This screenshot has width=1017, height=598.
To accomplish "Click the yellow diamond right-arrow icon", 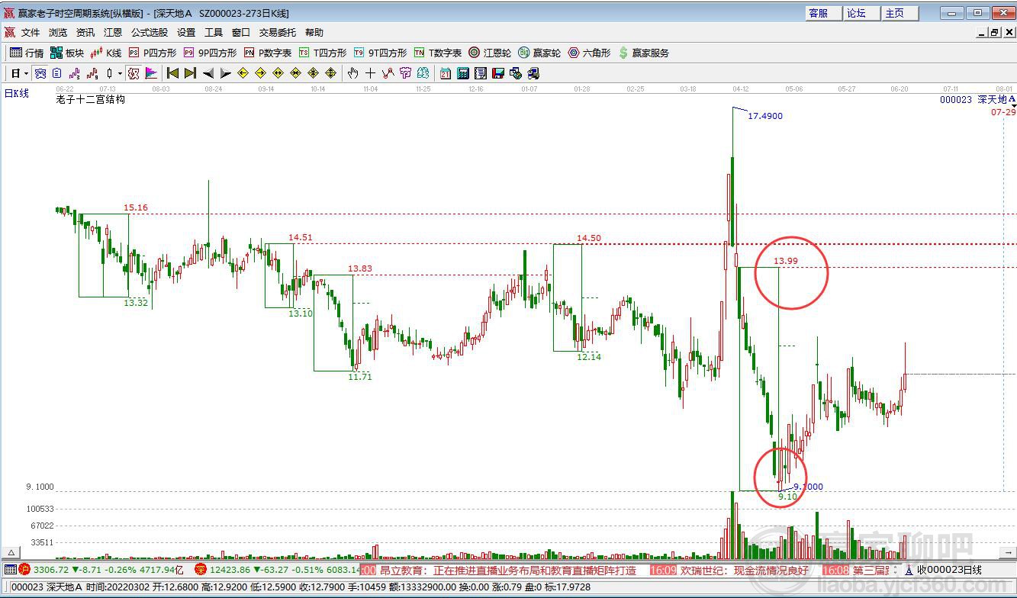I will click(x=260, y=73).
